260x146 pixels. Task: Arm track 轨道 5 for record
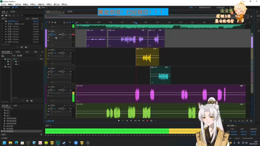point(70,87)
